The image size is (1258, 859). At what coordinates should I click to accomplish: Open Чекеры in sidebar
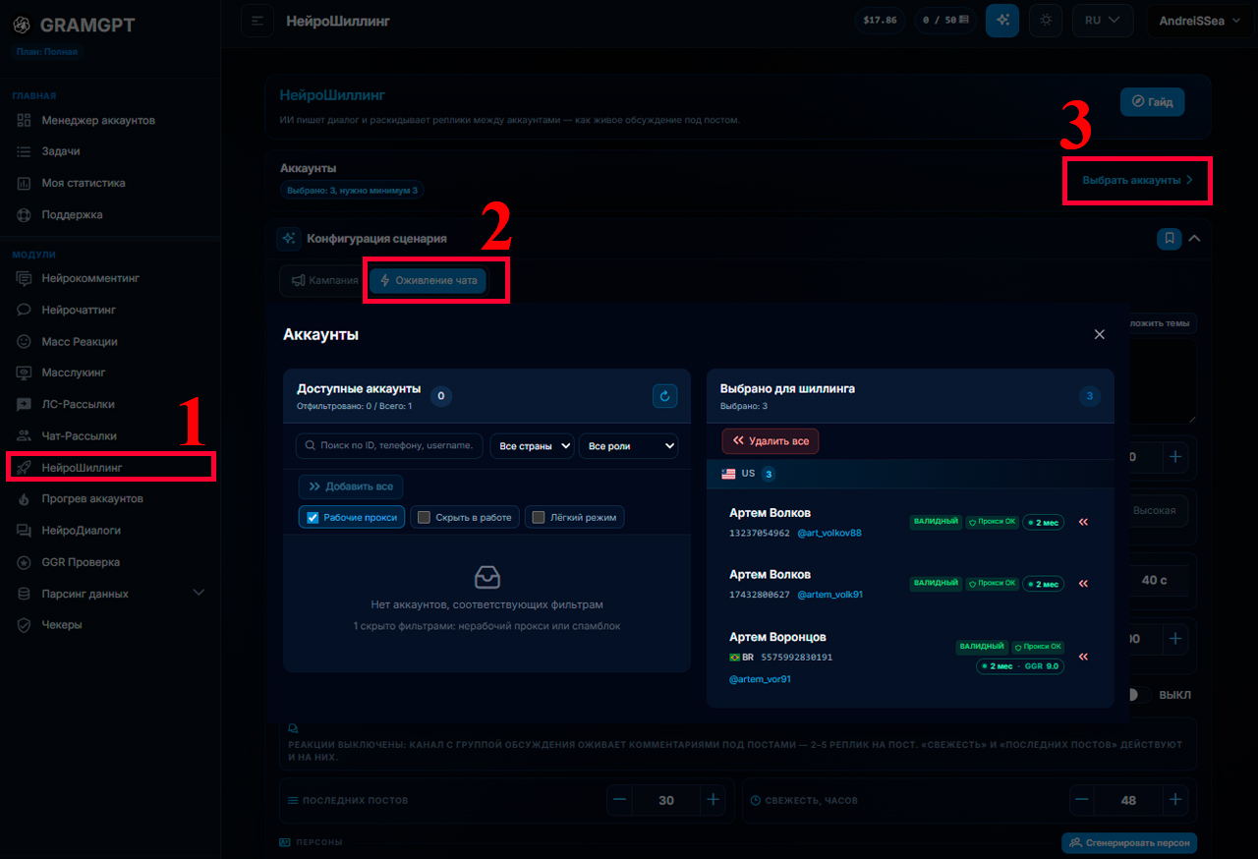[x=62, y=625]
